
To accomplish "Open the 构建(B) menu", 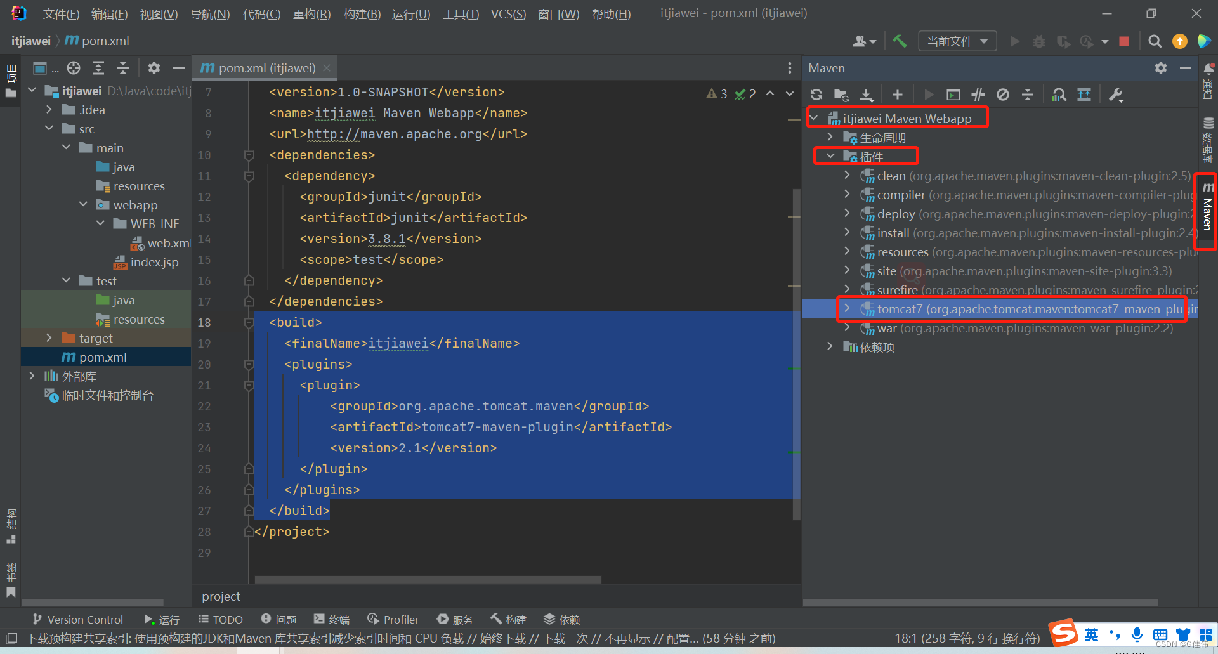I will click(x=362, y=14).
